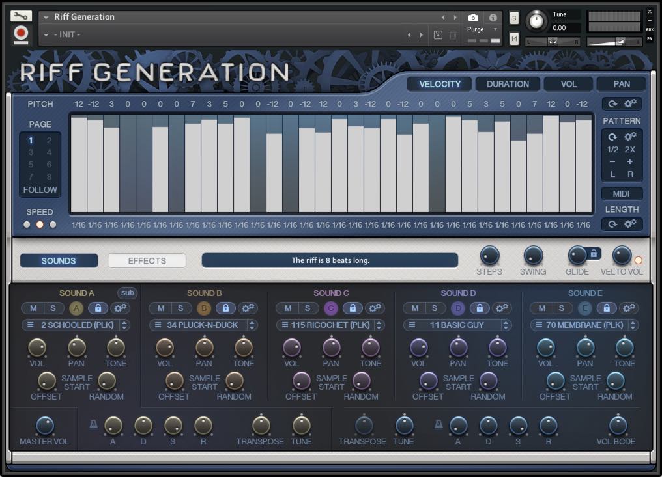Image resolution: width=662 pixels, height=477 pixels.
Task: Enable FOLLOW under the Page selector
Action: (x=40, y=190)
